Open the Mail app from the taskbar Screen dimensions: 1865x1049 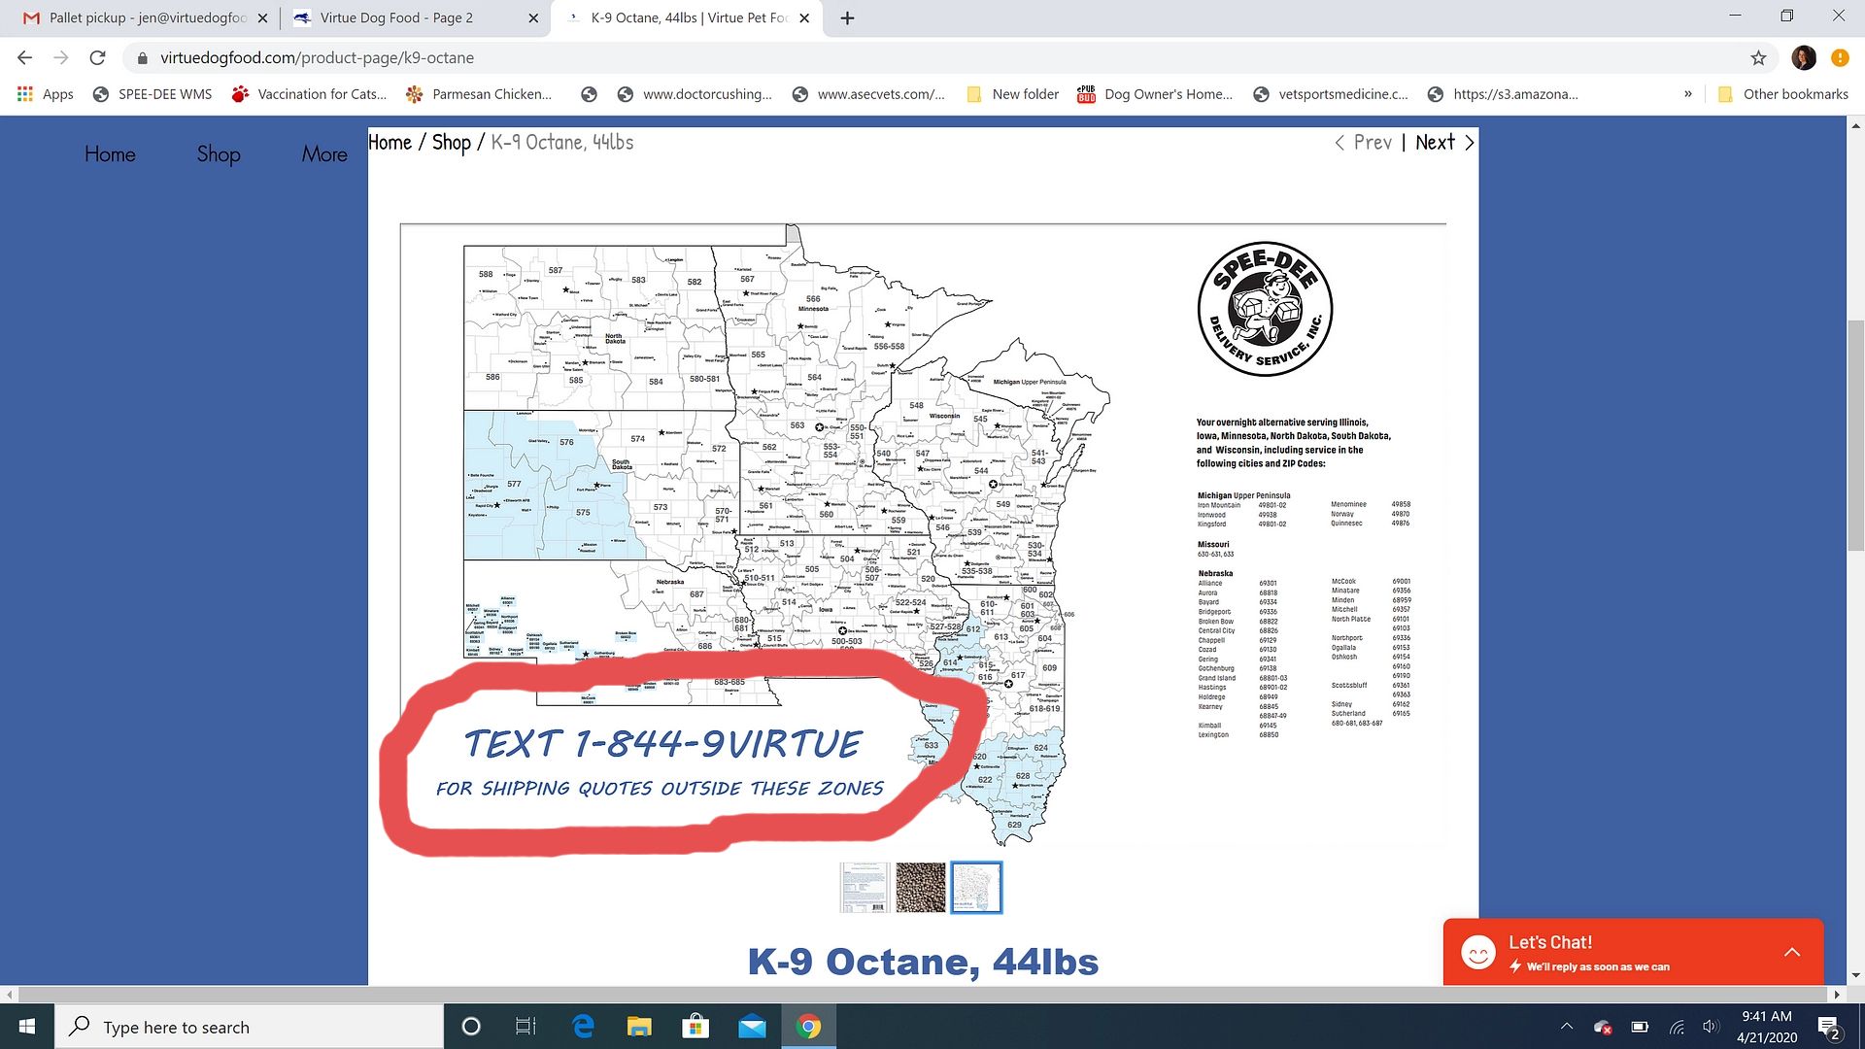click(x=752, y=1027)
